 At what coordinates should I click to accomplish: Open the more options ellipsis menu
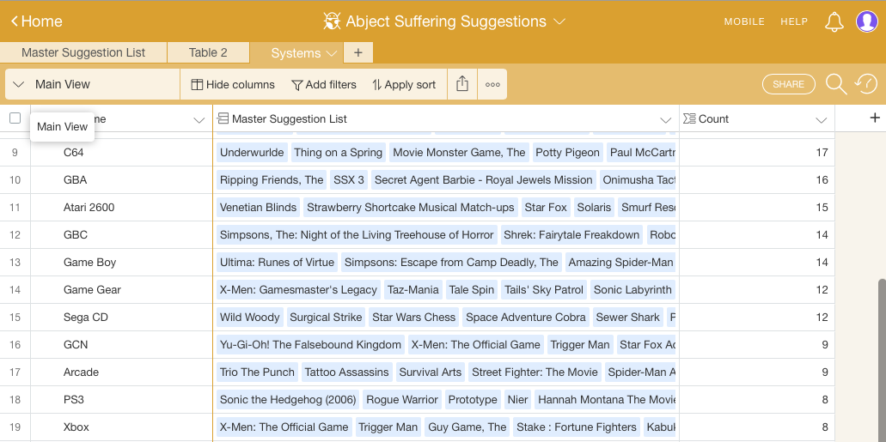[492, 85]
